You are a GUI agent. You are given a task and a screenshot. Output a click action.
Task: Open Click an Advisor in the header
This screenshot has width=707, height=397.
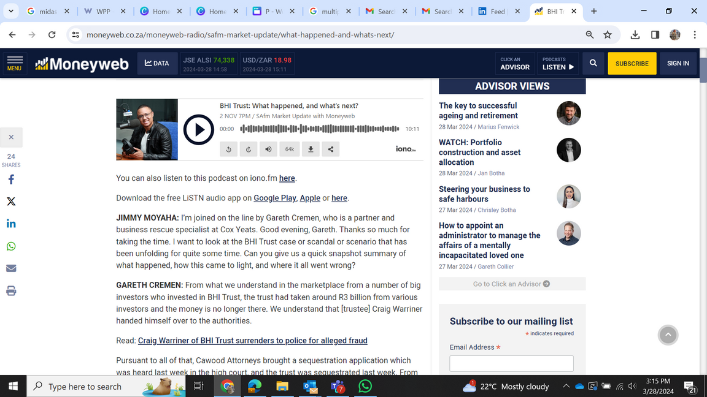[x=515, y=64]
